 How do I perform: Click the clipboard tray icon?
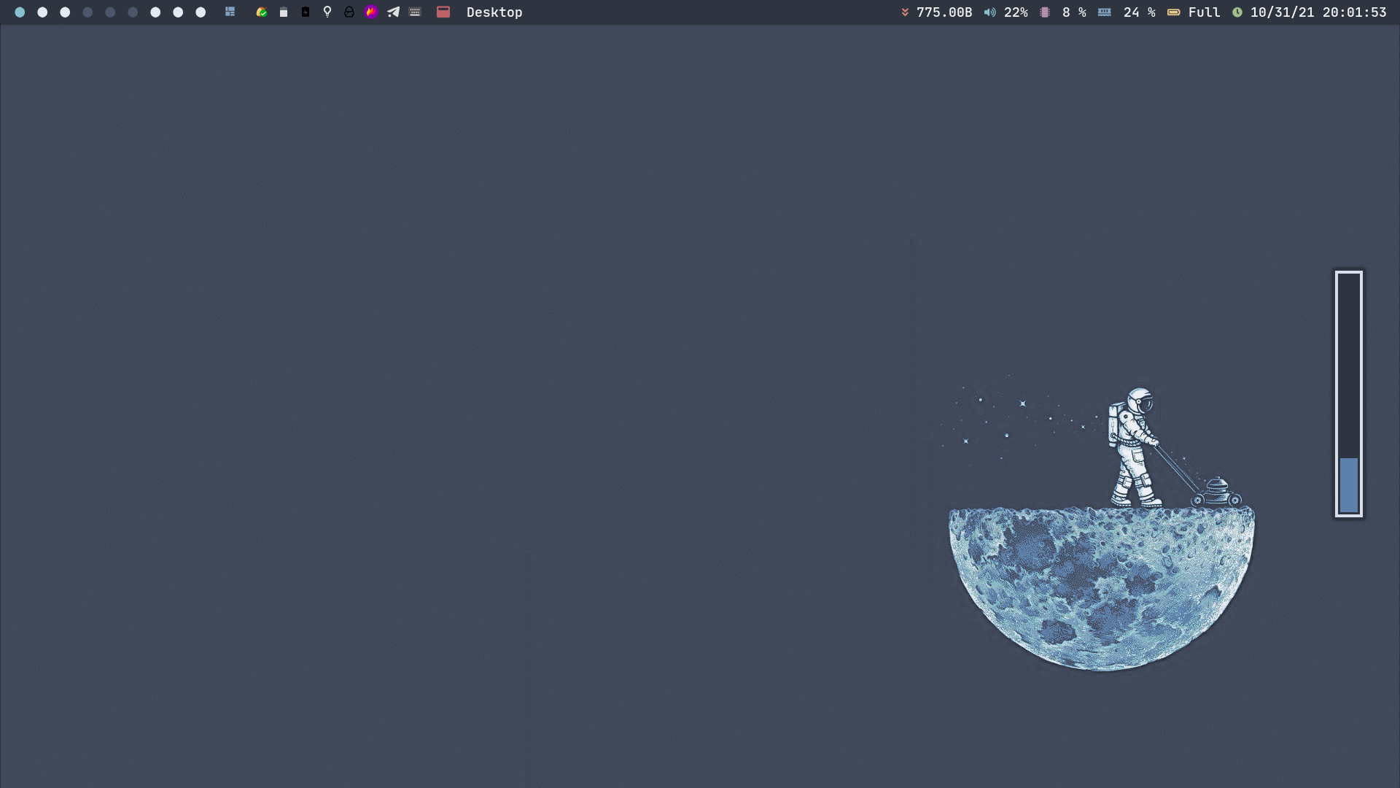284,12
